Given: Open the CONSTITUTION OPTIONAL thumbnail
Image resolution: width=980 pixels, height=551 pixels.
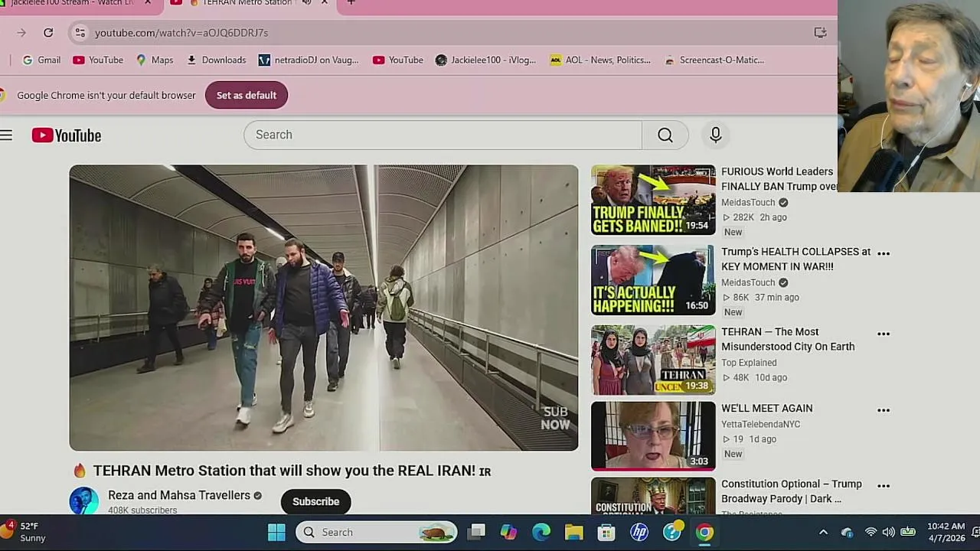Looking at the screenshot, I should [x=653, y=496].
